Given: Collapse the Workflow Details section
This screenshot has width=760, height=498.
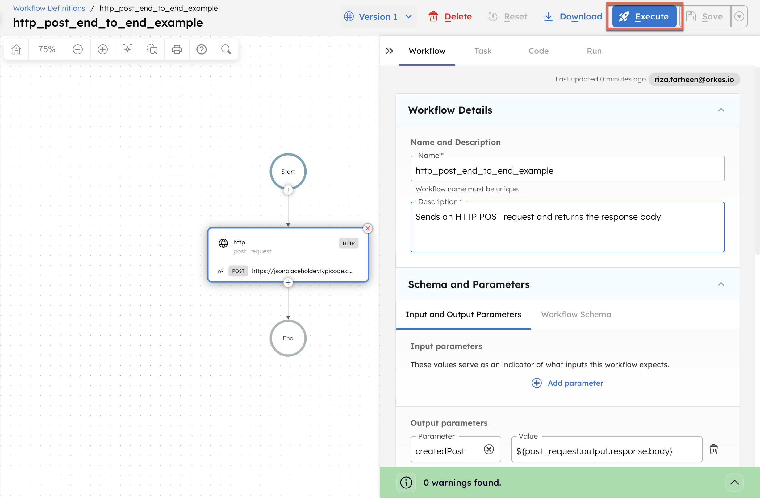Looking at the screenshot, I should pos(721,110).
